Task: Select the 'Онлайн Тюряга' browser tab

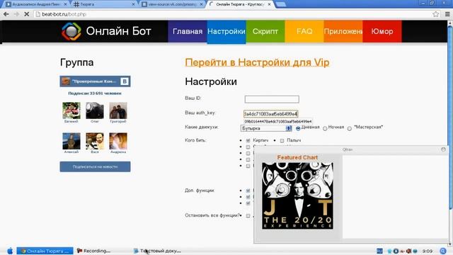Action: click(240, 4)
